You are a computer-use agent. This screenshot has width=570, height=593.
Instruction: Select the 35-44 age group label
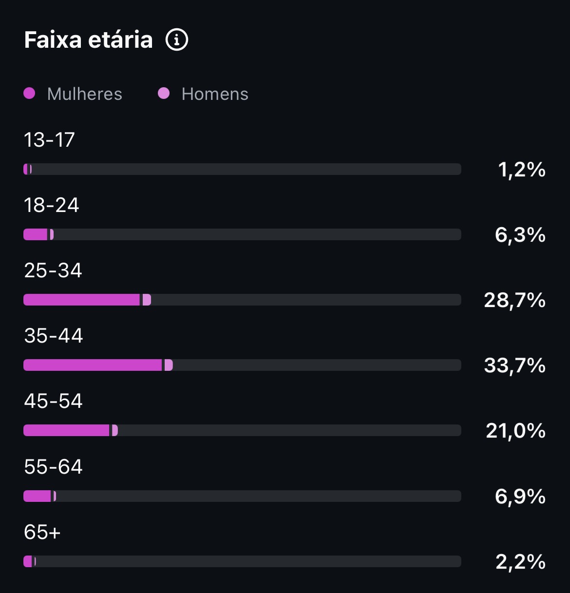[x=54, y=336]
